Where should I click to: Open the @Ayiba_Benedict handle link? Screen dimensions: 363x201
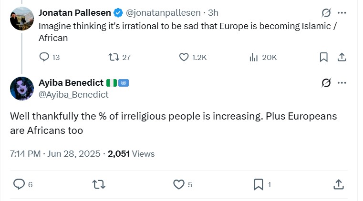[73, 94]
